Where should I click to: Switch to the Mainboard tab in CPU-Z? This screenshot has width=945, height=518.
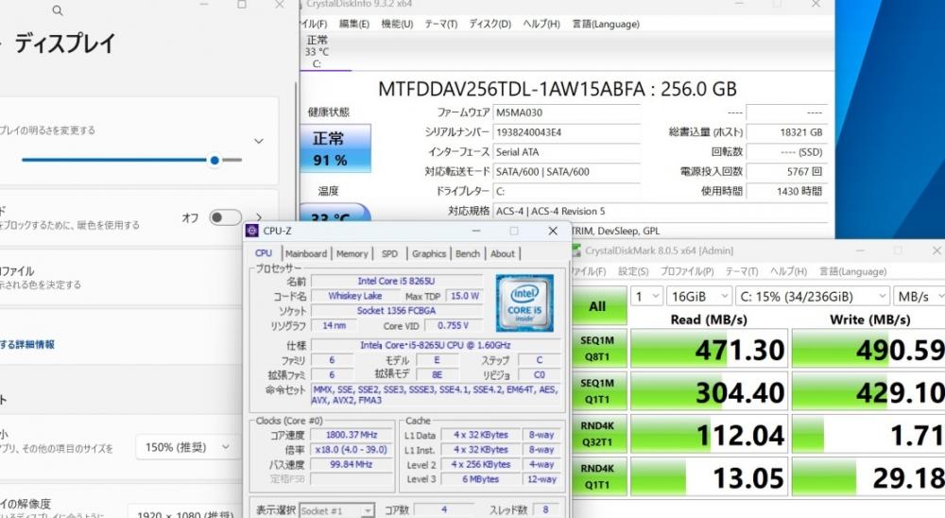pyautogui.click(x=306, y=254)
